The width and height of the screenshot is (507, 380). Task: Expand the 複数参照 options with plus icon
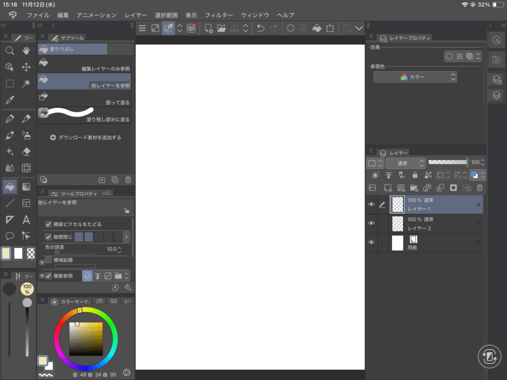pyautogui.click(x=42, y=276)
